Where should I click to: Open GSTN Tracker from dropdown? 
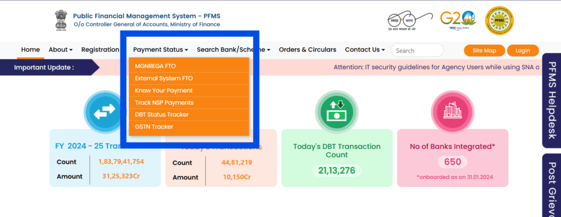[189, 127]
